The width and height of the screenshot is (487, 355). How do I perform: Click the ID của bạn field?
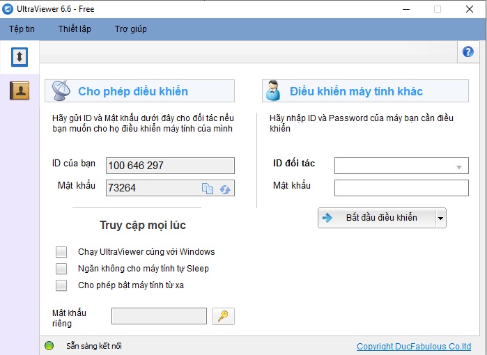click(170, 166)
